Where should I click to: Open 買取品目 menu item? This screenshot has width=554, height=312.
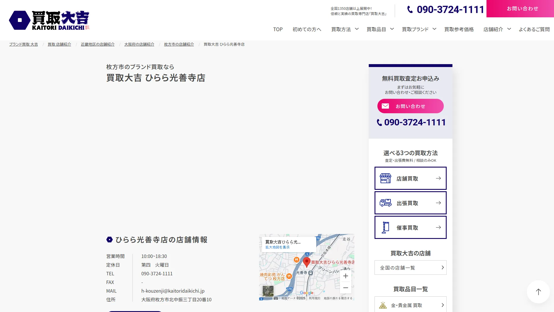pyautogui.click(x=376, y=29)
